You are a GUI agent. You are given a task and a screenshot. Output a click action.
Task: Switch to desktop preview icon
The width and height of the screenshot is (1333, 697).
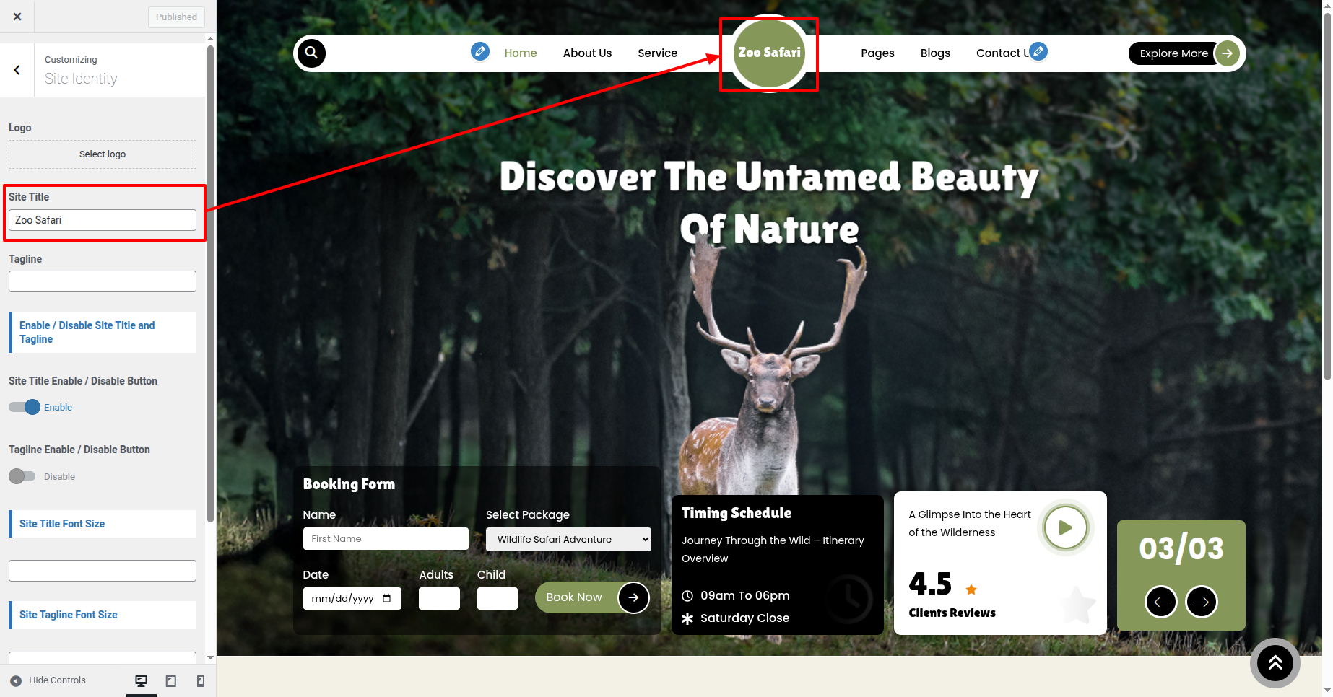click(142, 680)
